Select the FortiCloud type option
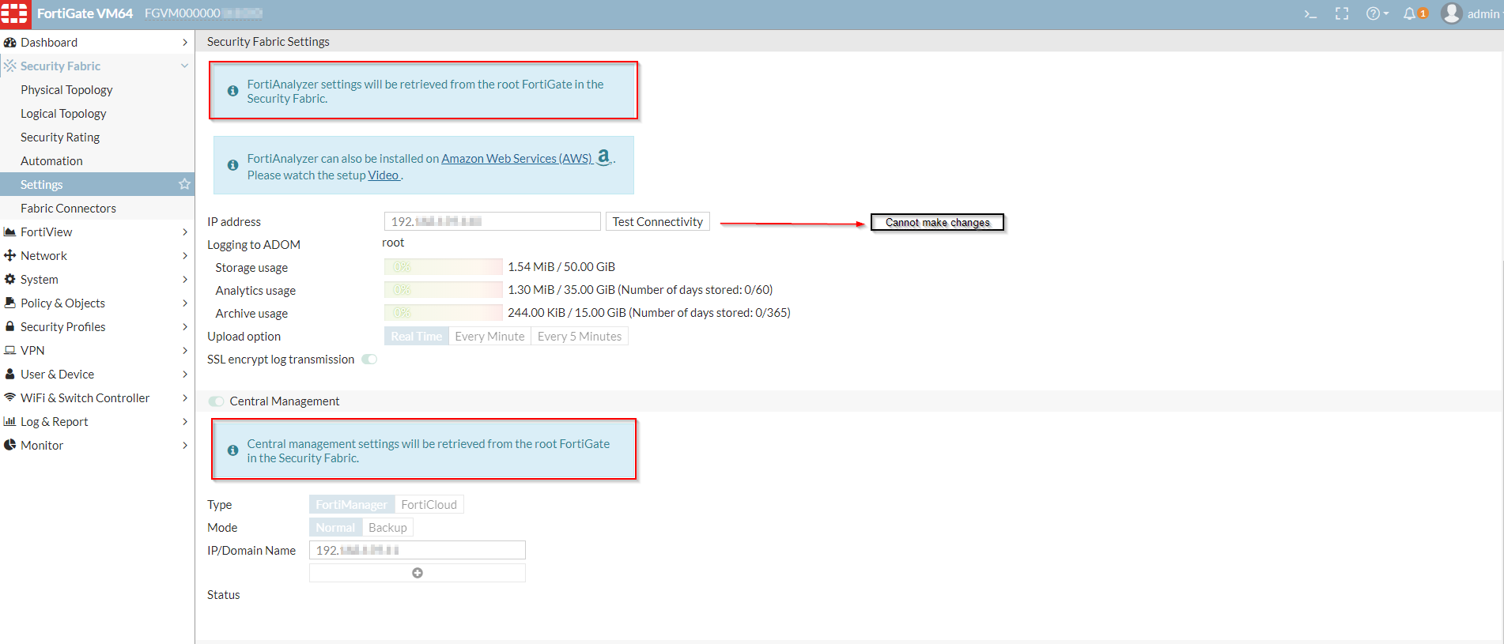 pos(429,504)
